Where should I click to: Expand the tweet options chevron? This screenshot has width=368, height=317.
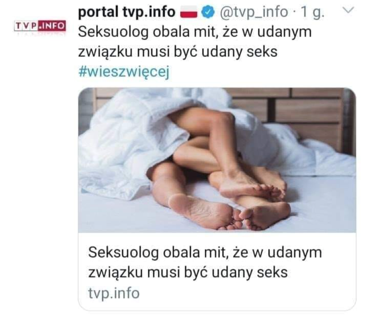point(348,10)
